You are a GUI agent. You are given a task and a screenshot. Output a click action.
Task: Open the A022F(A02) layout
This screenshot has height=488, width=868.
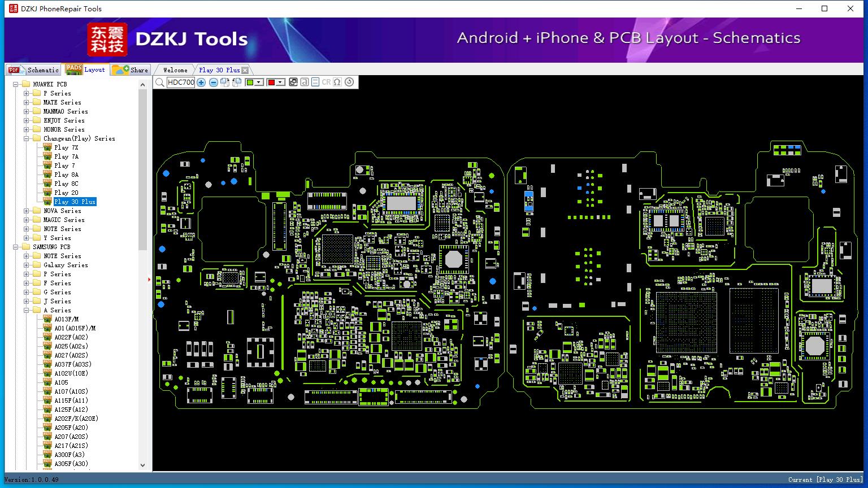(71, 337)
